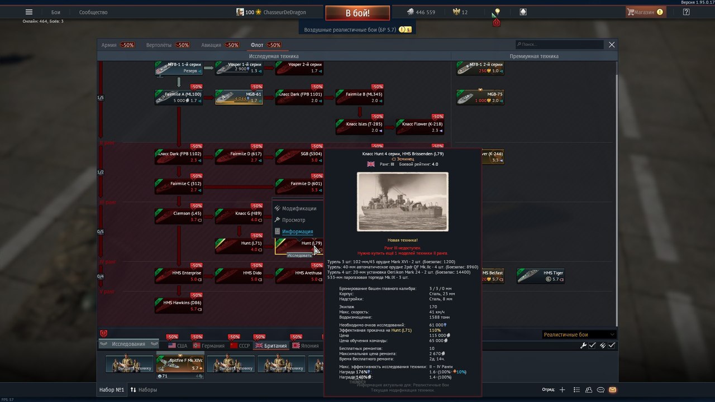Click the silver lions balance 446 559
This screenshot has height=402, width=715.
[421, 12]
